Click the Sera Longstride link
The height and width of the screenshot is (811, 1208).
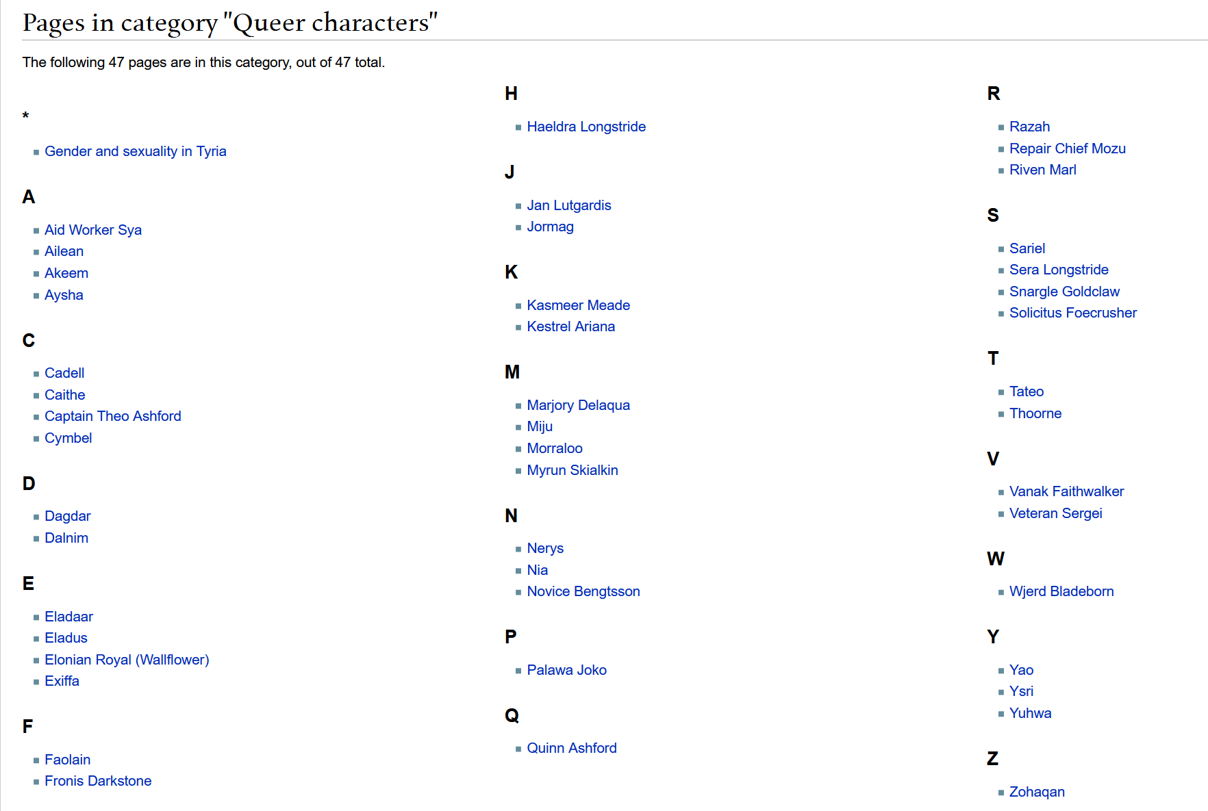[1059, 270]
